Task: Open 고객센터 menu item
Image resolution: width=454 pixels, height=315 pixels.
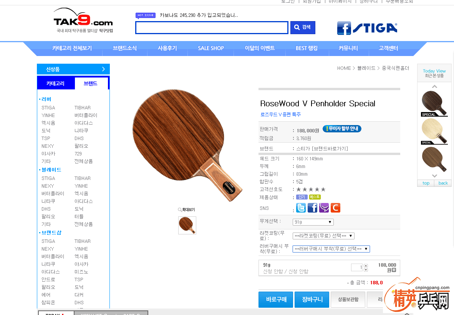Action: pyautogui.click(x=388, y=48)
